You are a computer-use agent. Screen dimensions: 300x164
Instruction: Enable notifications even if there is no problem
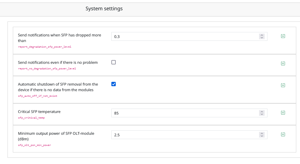(114, 62)
